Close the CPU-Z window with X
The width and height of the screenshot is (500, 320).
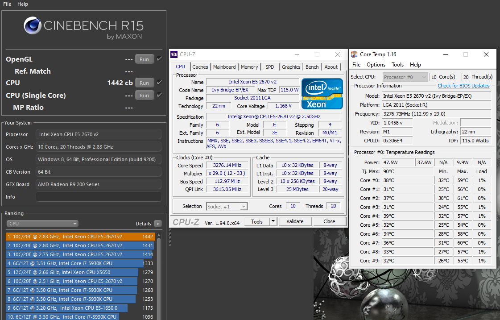[338, 54]
